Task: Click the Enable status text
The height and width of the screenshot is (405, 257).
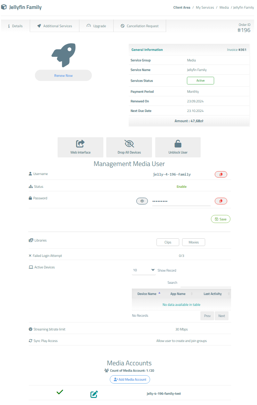Action: pyautogui.click(x=181, y=187)
